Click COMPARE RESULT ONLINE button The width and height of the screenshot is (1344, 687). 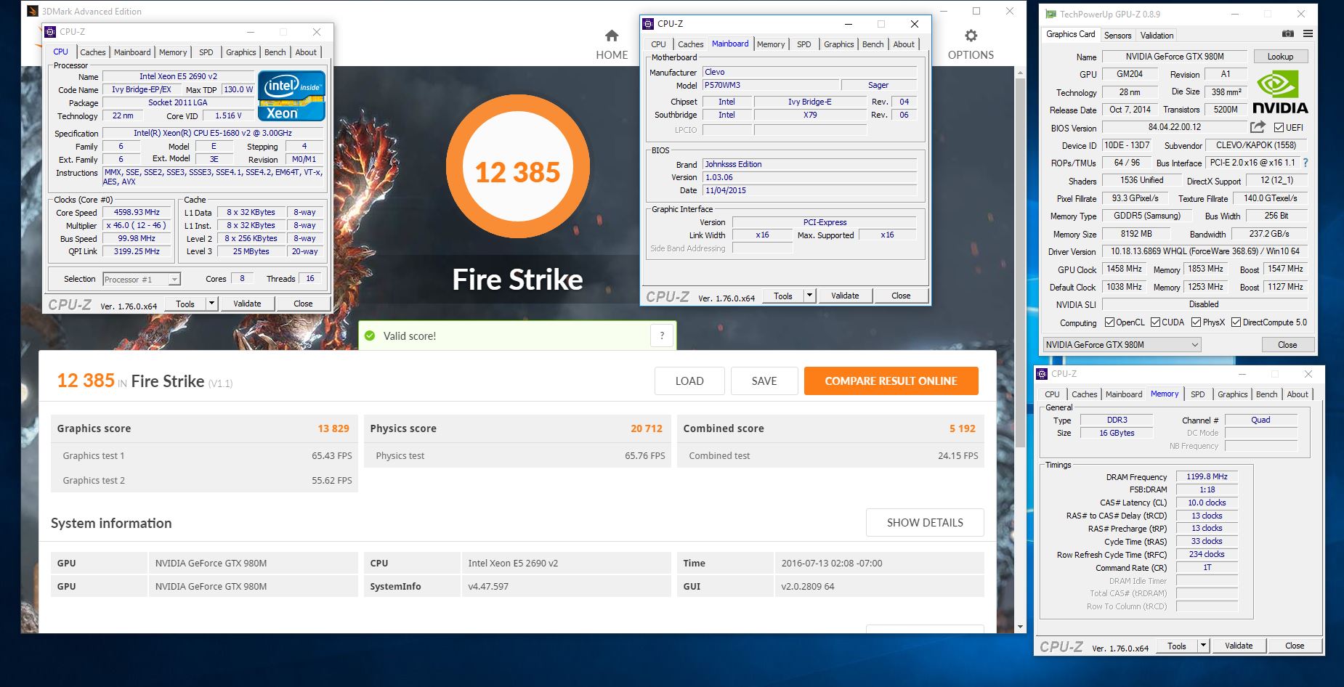click(x=891, y=381)
